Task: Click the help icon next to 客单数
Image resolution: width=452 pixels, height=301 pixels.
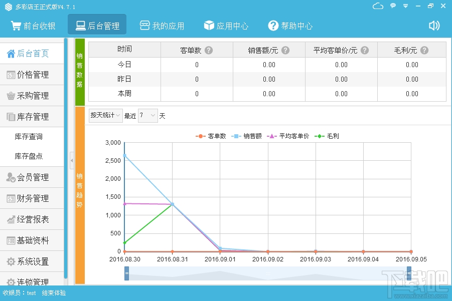Action: click(209, 51)
